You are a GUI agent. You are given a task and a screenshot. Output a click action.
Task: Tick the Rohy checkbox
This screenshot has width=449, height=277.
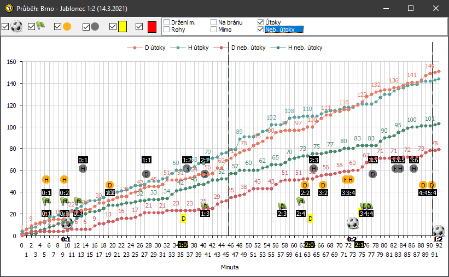pyautogui.click(x=166, y=30)
